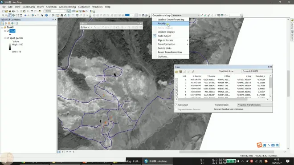Click the New map document icon
This screenshot has width=294, height=165.
pos(3,11)
